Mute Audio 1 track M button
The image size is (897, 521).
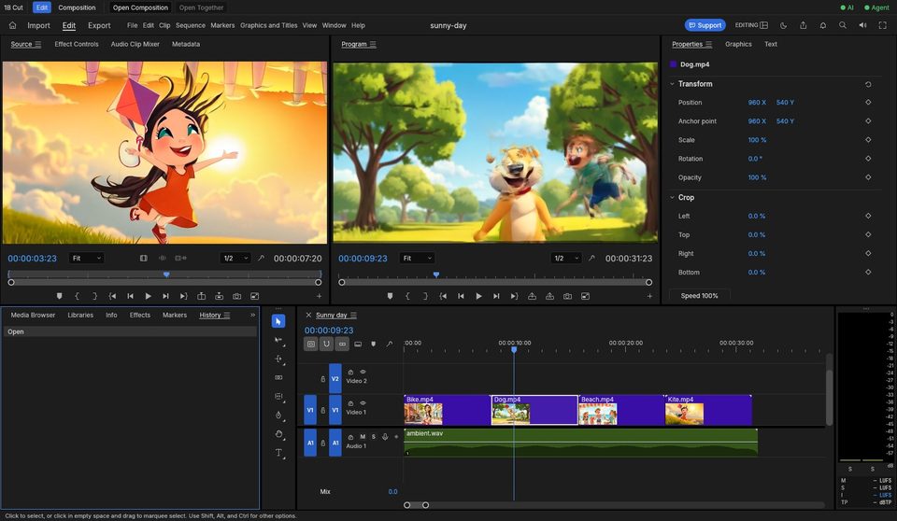click(363, 437)
